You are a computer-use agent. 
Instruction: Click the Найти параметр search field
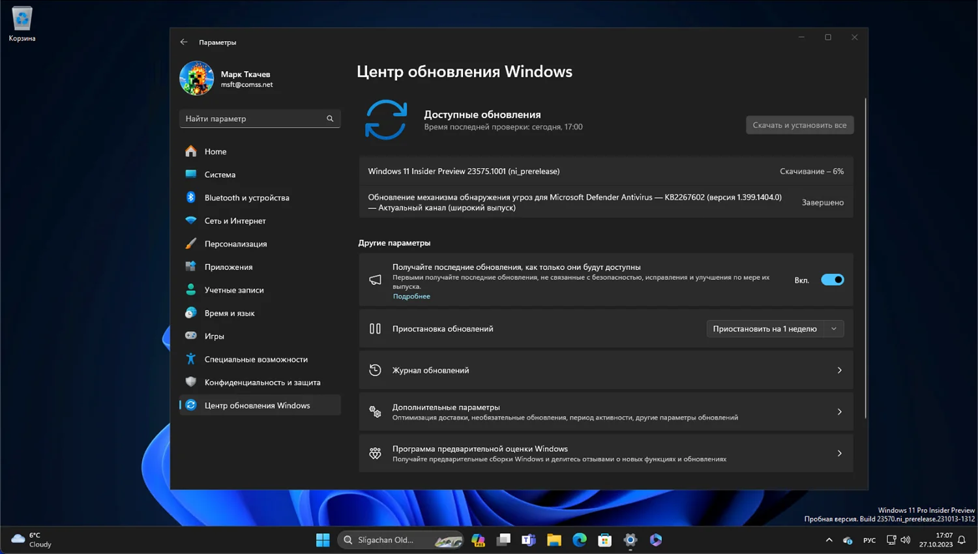259,119
